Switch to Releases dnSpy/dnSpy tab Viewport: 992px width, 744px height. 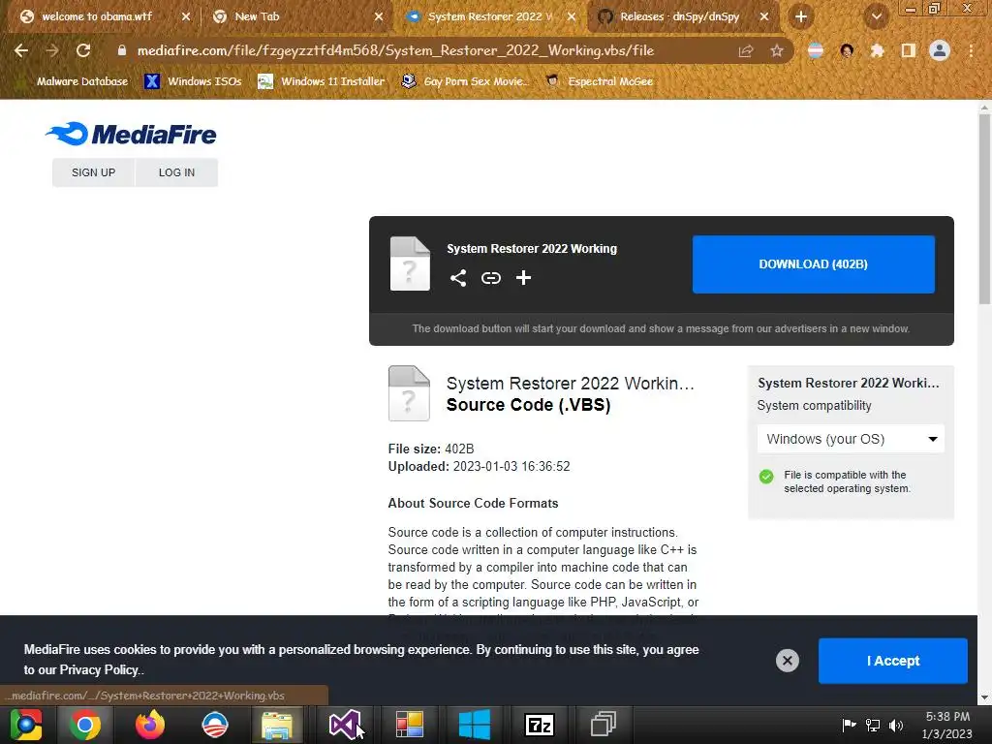[x=683, y=17]
